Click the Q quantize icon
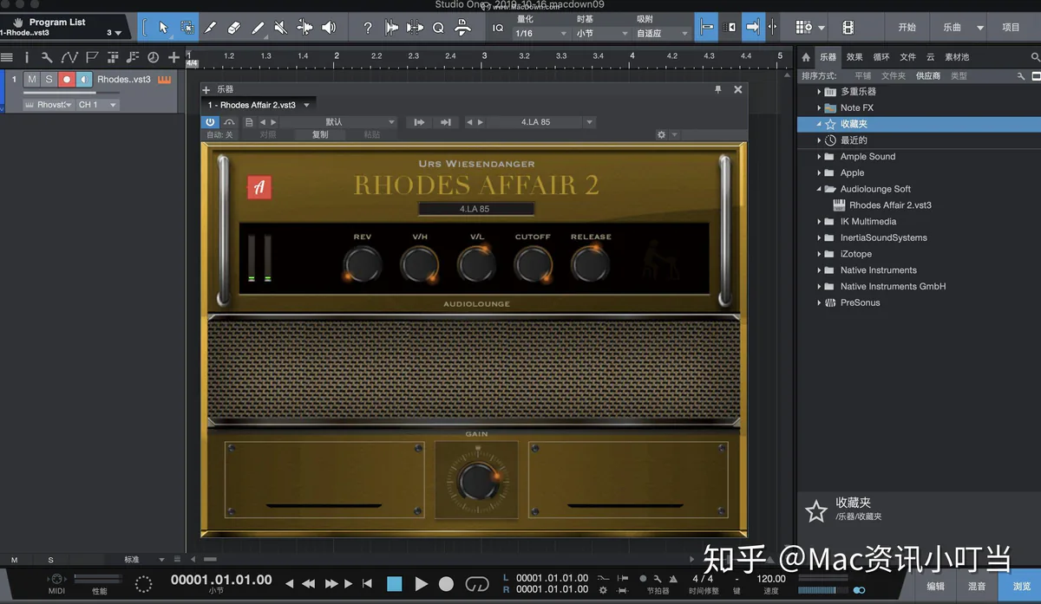Screen dimensions: 1041x604 (x=438, y=28)
